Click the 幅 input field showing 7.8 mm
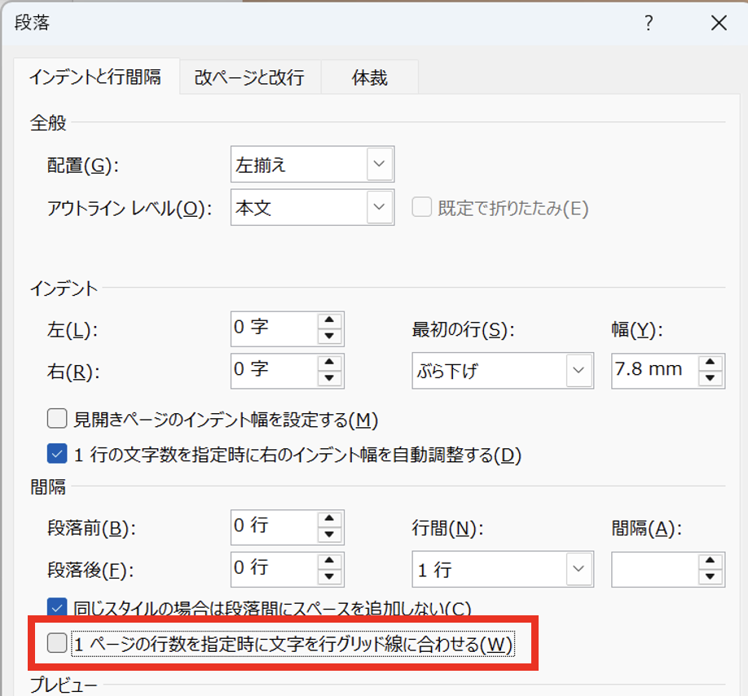The image size is (748, 696). 652,370
